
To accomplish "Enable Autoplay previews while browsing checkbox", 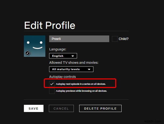I will point(52,91).
